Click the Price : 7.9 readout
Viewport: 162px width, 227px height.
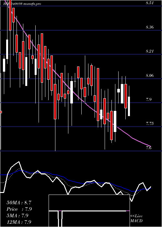coord(19,209)
